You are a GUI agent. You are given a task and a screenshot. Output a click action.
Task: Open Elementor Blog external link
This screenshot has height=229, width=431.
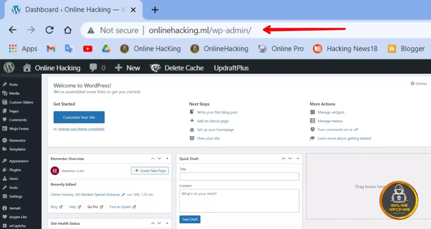pyautogui.click(x=56, y=207)
